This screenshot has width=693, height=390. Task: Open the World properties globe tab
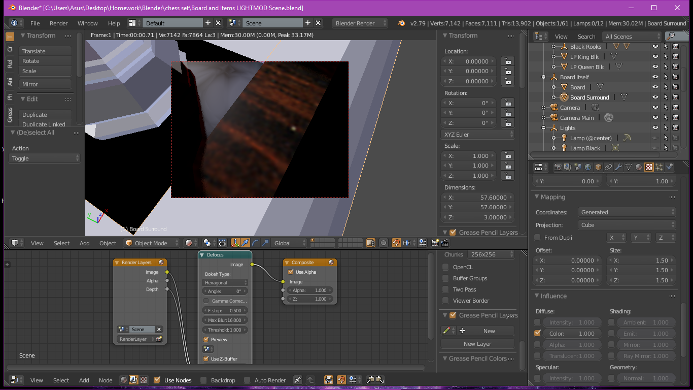[588, 167]
